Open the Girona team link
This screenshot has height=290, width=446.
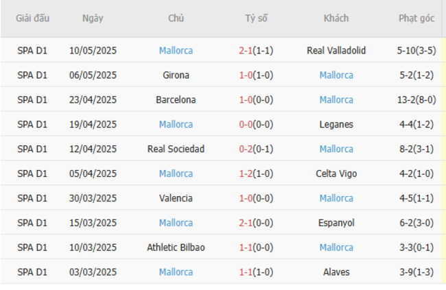[x=176, y=75]
